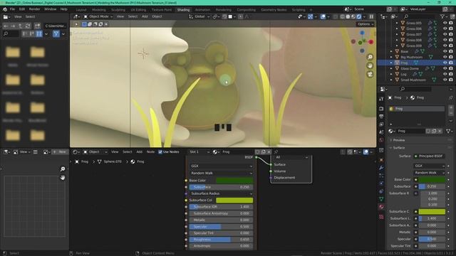Open the Render properties tab

[x=381, y=109]
